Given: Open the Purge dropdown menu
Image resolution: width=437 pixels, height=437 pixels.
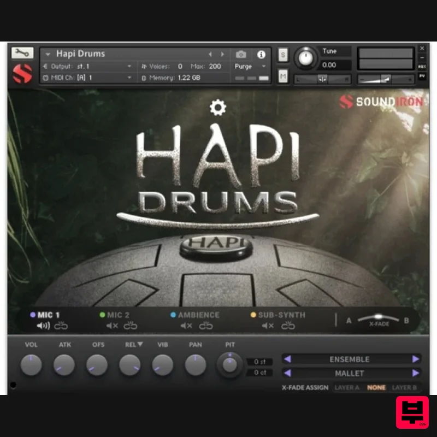Looking at the screenshot, I should pos(250,67).
